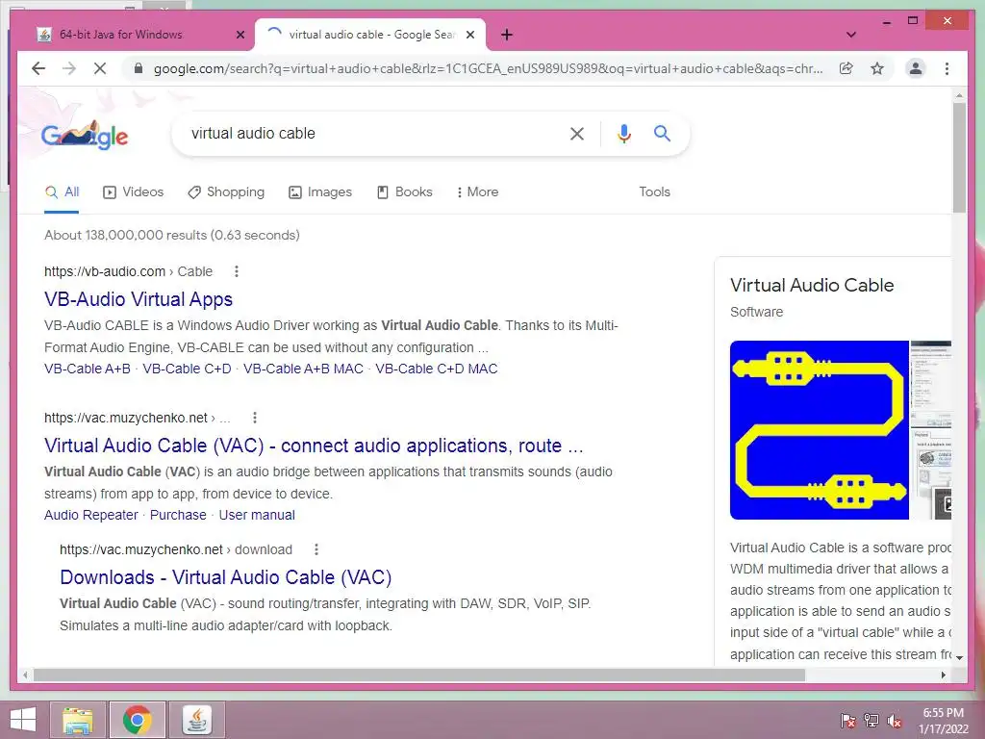This screenshot has height=739, width=985.
Task: Open the Chrome profile avatar
Action: click(916, 68)
